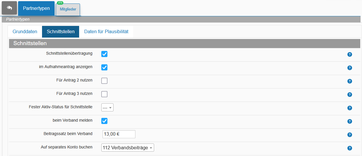Open help for Schnittstellenübertragung
362x156 pixels.
click(x=350, y=54)
